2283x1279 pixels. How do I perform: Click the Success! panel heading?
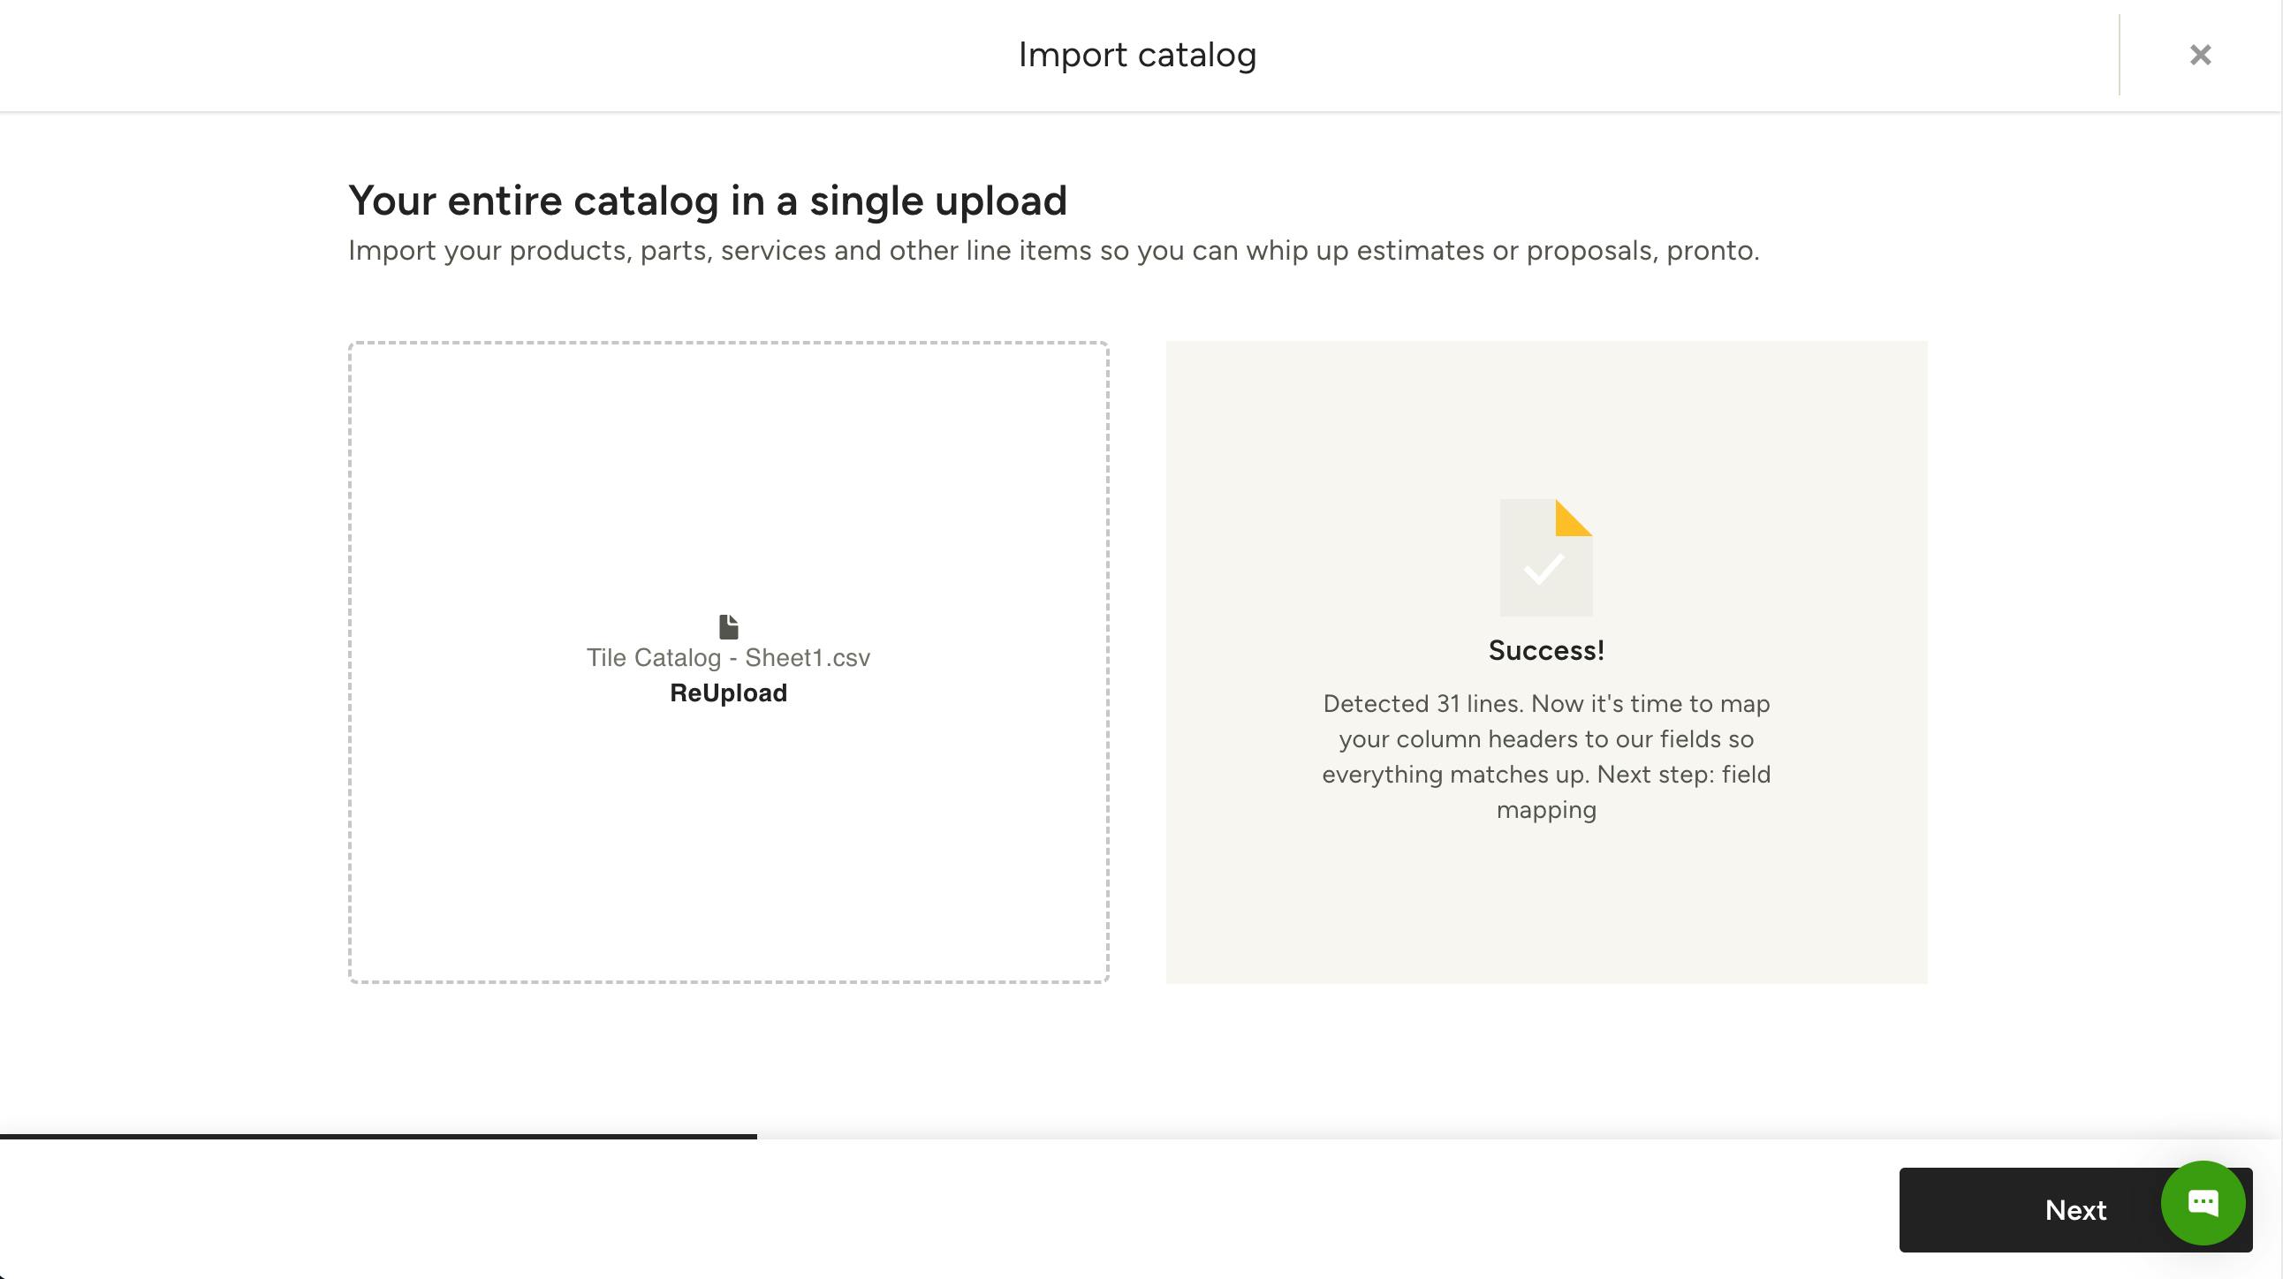tap(1545, 649)
